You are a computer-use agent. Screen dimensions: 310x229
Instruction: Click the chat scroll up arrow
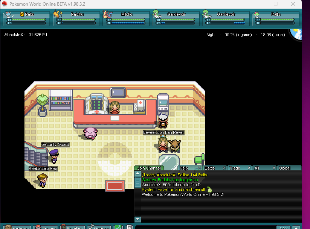137,174
